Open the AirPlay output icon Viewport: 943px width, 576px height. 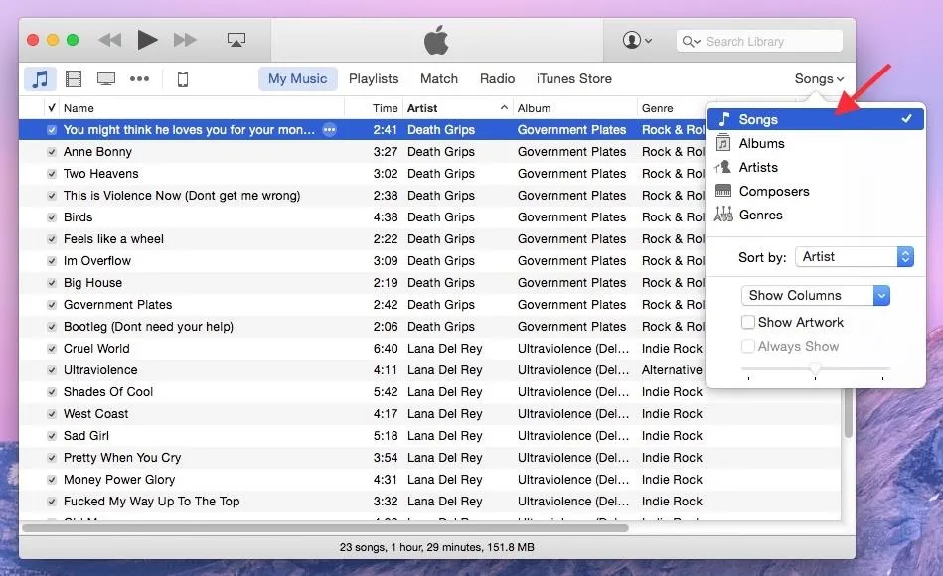pyautogui.click(x=236, y=41)
